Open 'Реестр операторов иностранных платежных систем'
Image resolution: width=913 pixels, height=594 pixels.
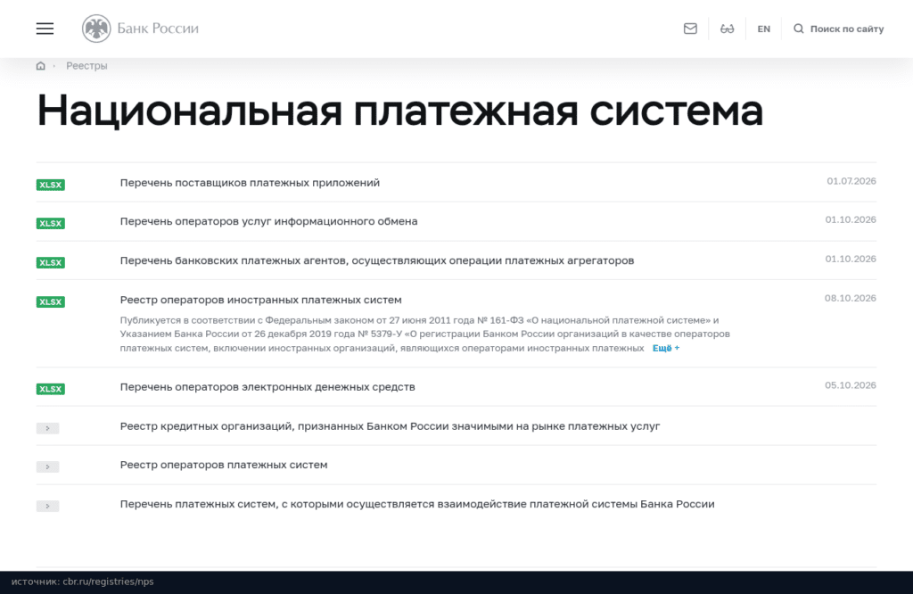click(261, 300)
